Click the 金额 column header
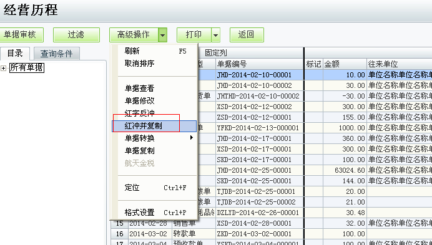This screenshot has height=245, width=432. 345,64
